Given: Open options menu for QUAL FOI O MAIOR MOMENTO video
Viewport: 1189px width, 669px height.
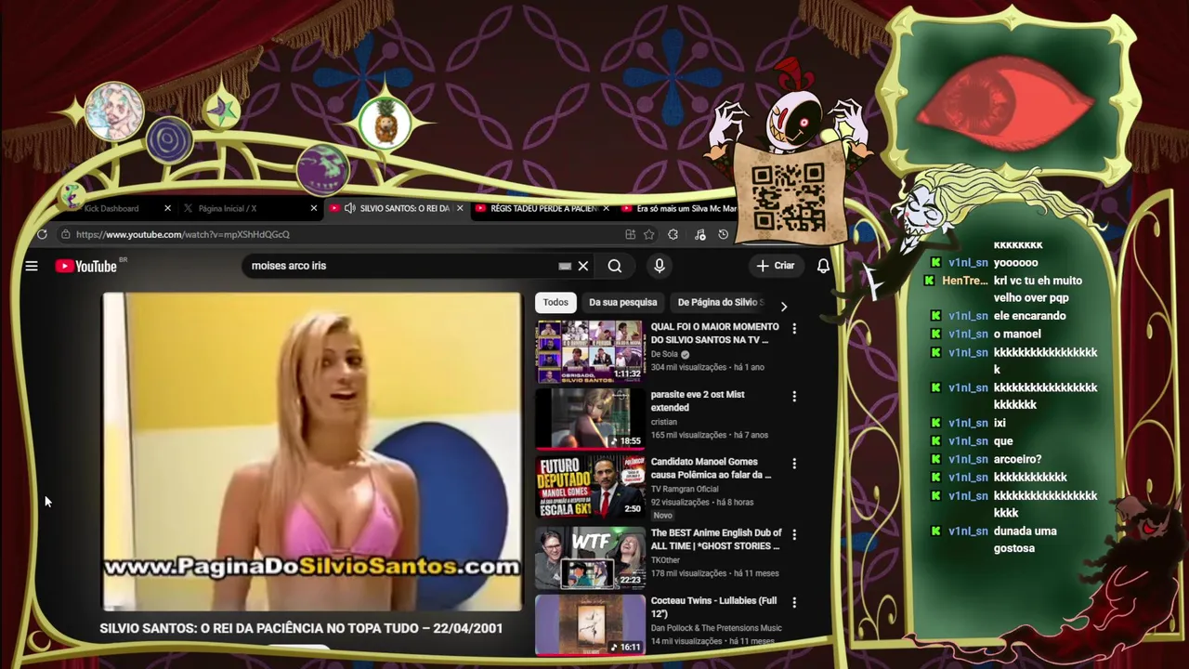Looking at the screenshot, I should 794,328.
